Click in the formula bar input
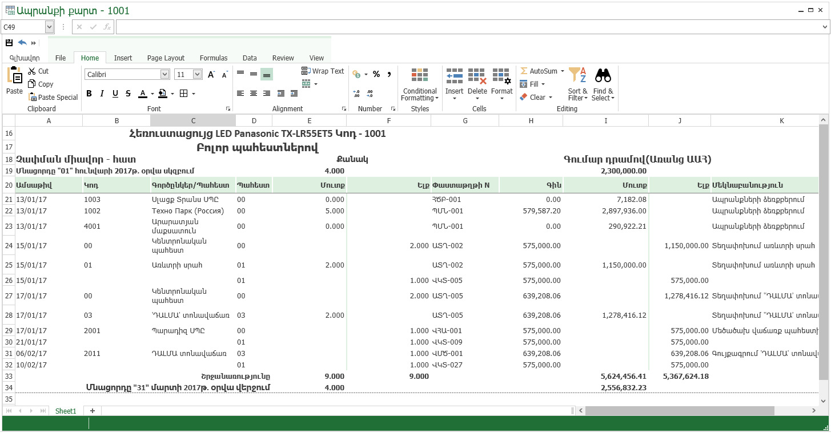 468,27
